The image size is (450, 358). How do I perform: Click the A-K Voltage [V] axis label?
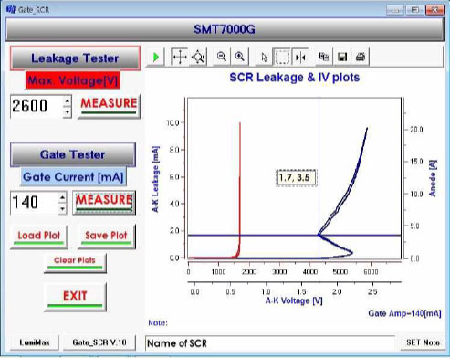coord(294,300)
